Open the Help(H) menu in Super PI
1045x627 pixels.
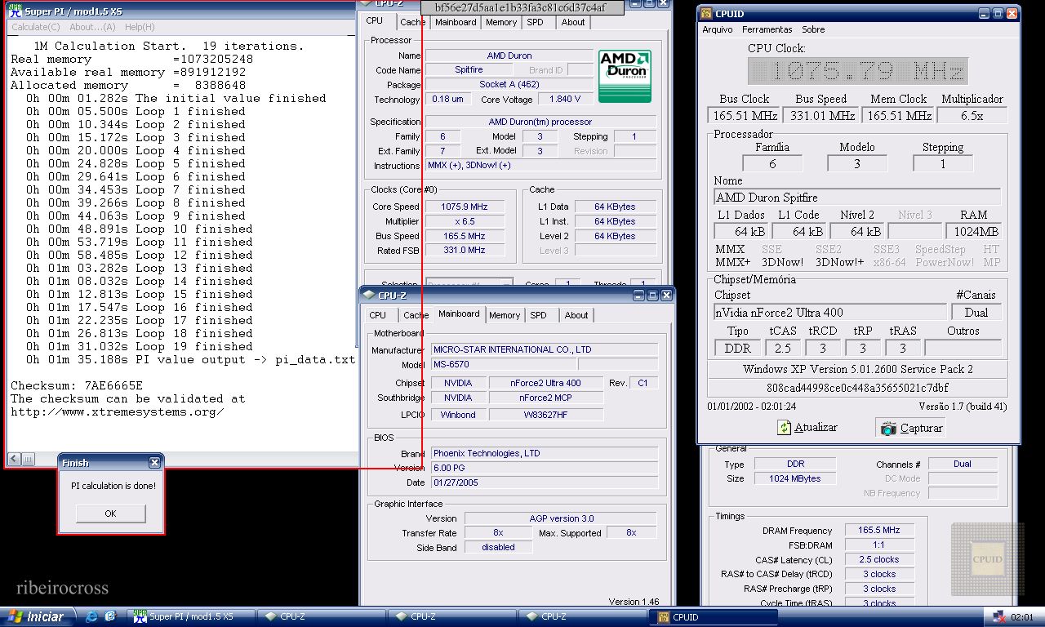(x=140, y=27)
